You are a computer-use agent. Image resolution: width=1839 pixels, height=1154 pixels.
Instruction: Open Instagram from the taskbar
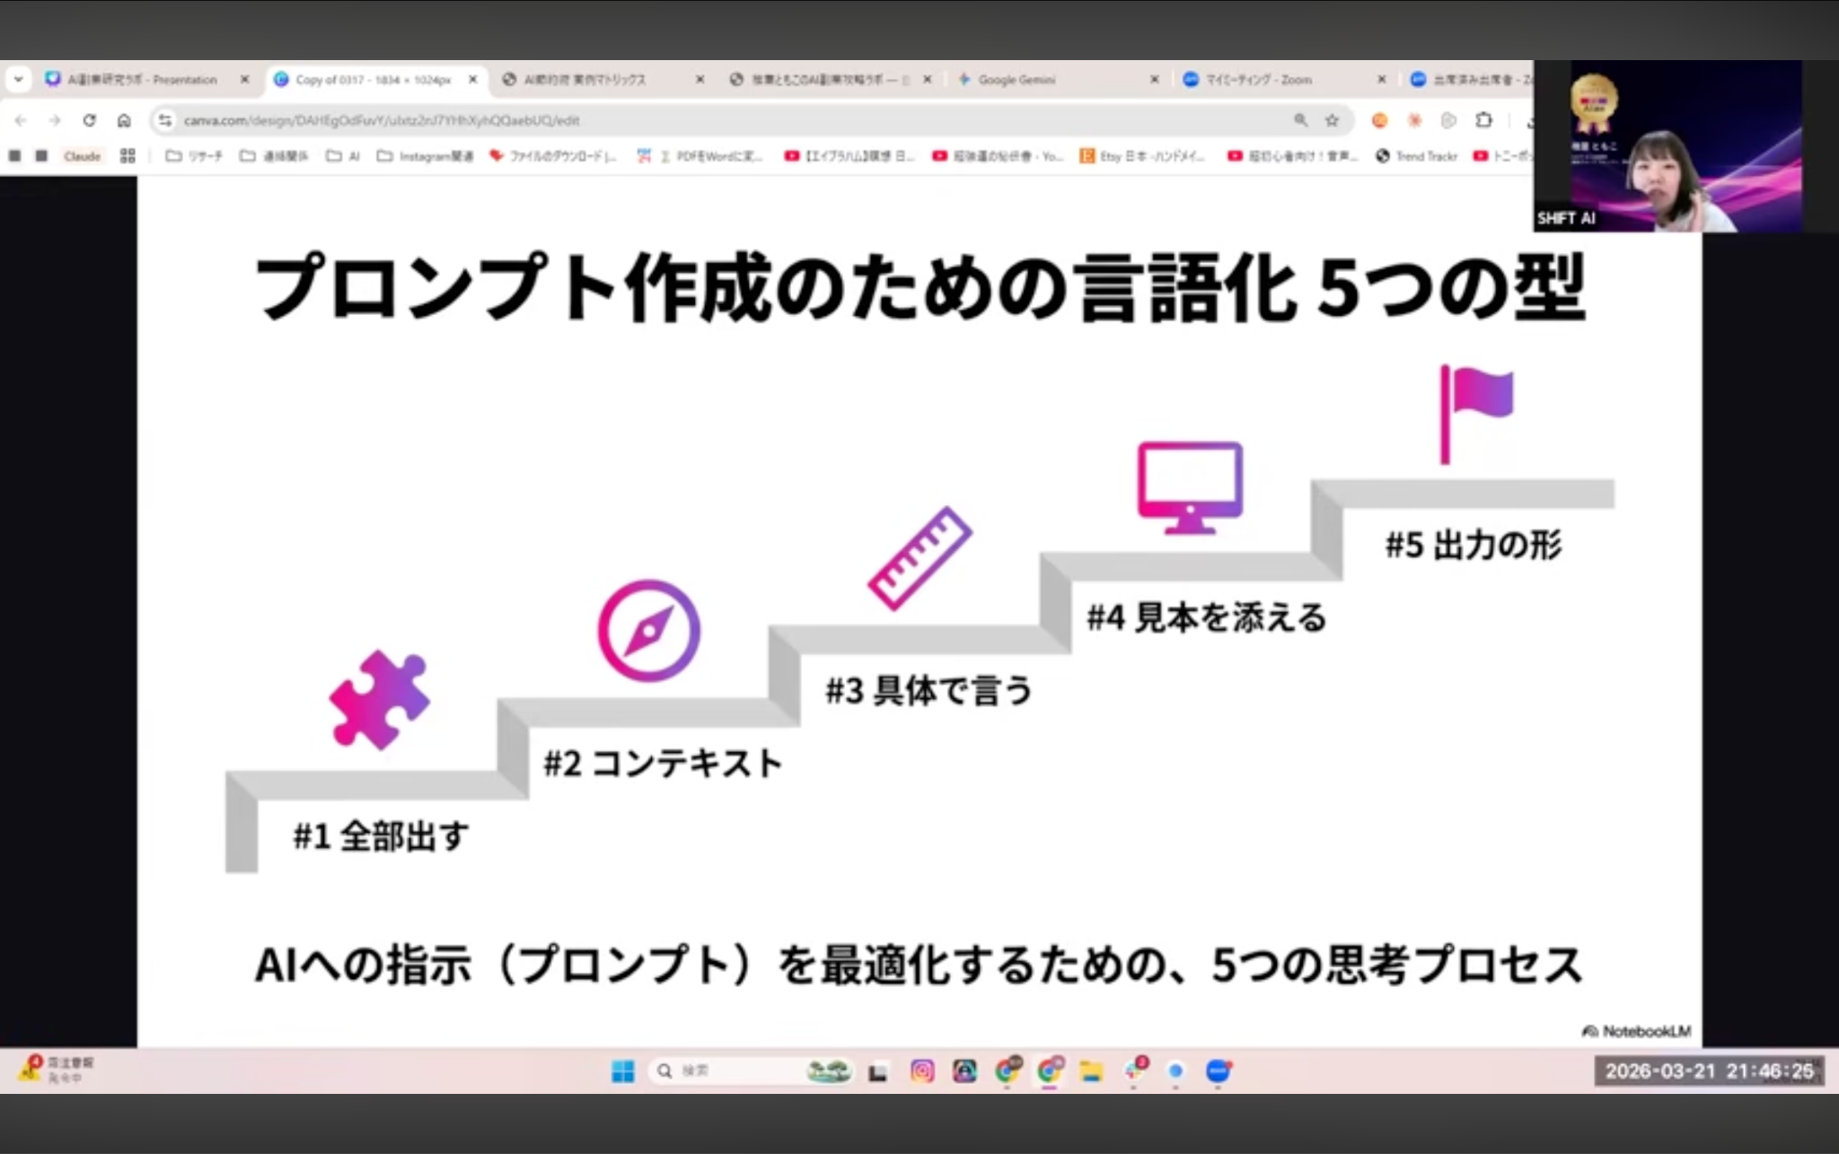[921, 1071]
